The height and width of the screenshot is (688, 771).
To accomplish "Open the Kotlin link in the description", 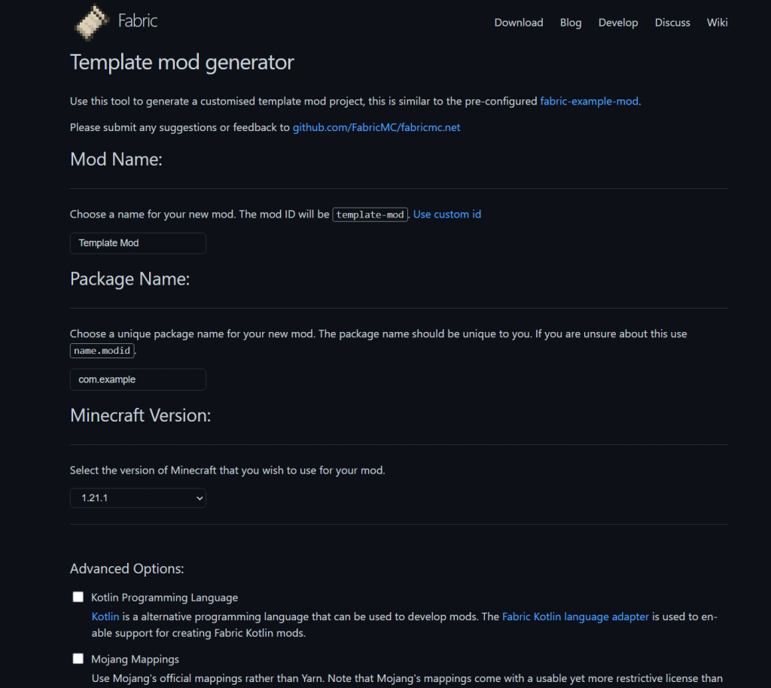I will pos(105,616).
